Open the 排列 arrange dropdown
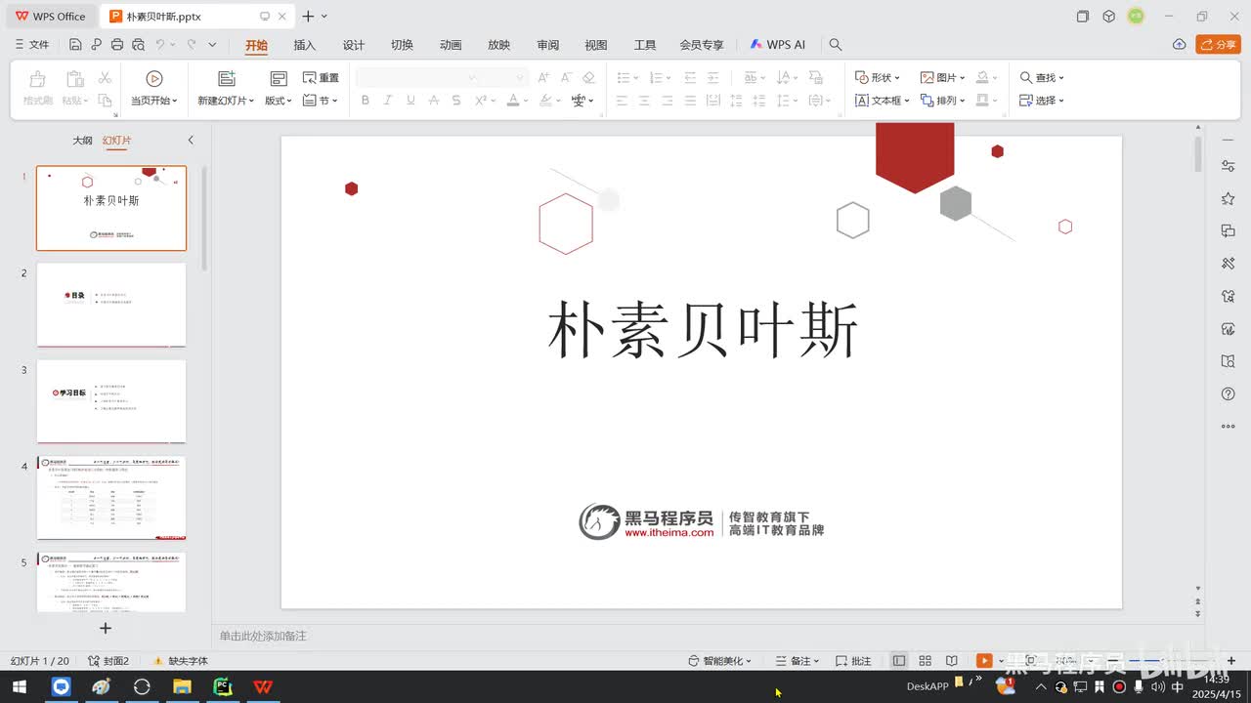Viewport: 1251px width, 703px height. tap(943, 101)
